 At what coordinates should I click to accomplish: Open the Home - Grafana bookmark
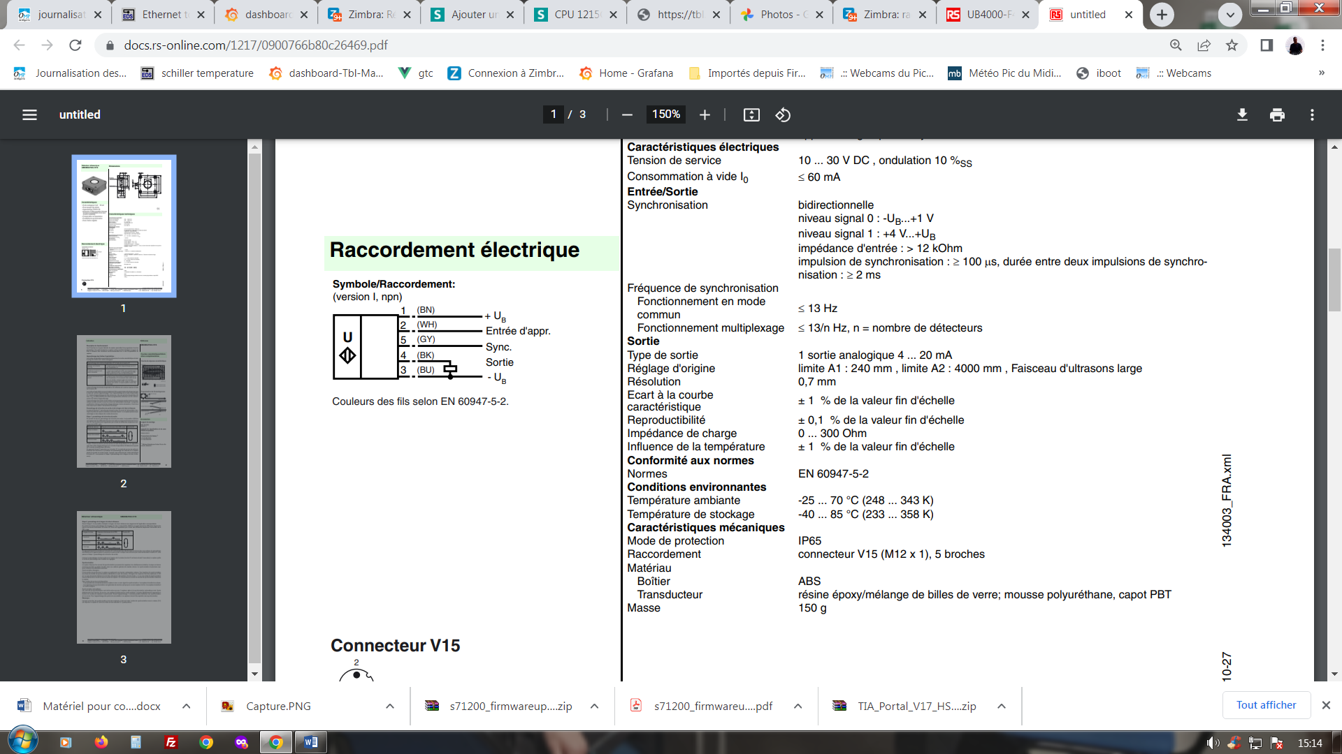[626, 73]
